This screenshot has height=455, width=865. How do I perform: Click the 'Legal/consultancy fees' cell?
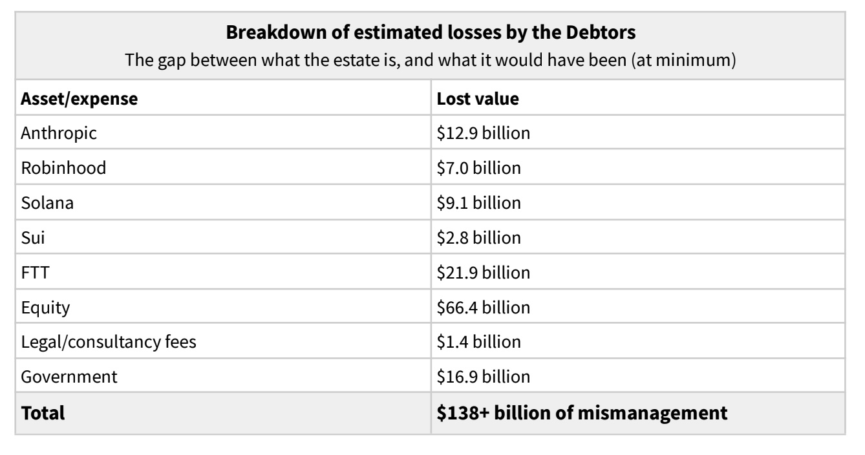coord(109,342)
